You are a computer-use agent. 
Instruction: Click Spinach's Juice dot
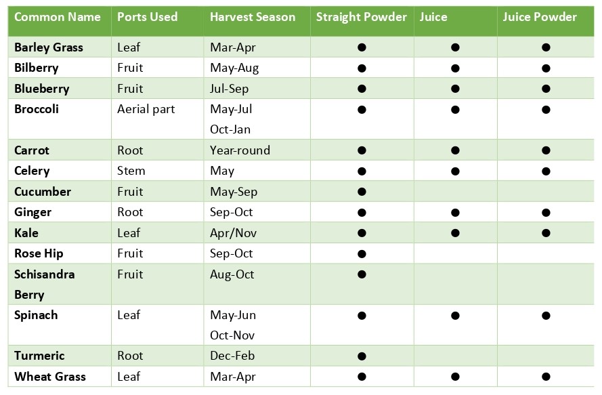pyautogui.click(x=455, y=316)
